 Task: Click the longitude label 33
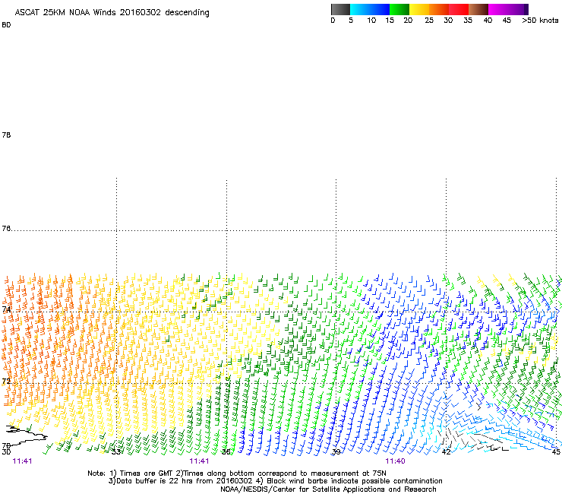point(115,452)
